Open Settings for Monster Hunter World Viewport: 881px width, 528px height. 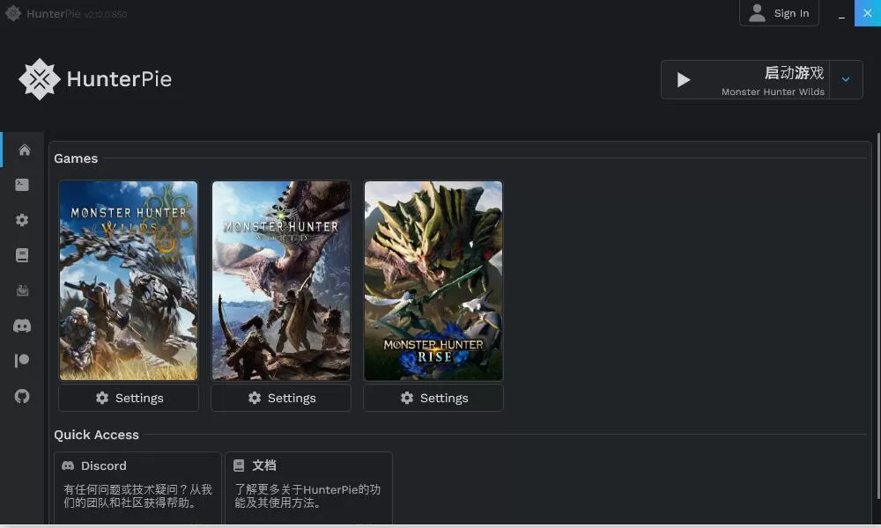[281, 398]
